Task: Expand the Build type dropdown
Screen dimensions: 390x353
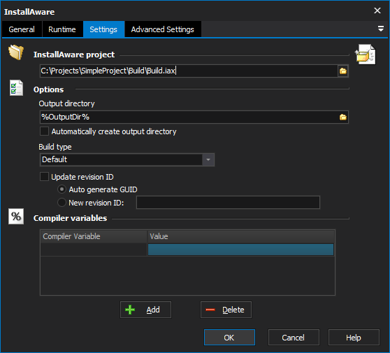Action: pos(208,159)
